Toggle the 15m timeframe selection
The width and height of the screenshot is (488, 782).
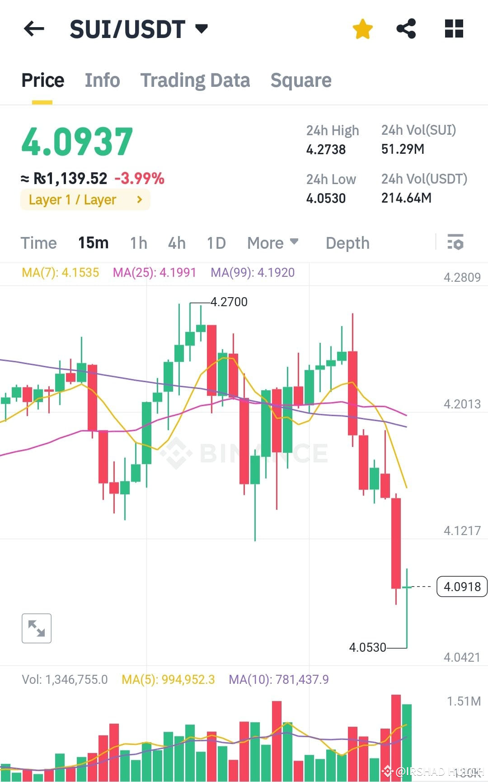pos(93,243)
